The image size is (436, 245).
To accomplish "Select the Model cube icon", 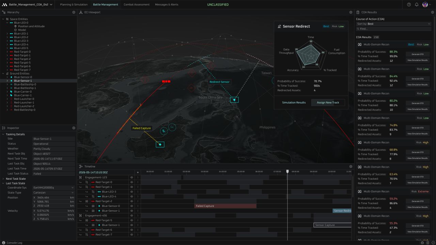I will pos(15,30).
